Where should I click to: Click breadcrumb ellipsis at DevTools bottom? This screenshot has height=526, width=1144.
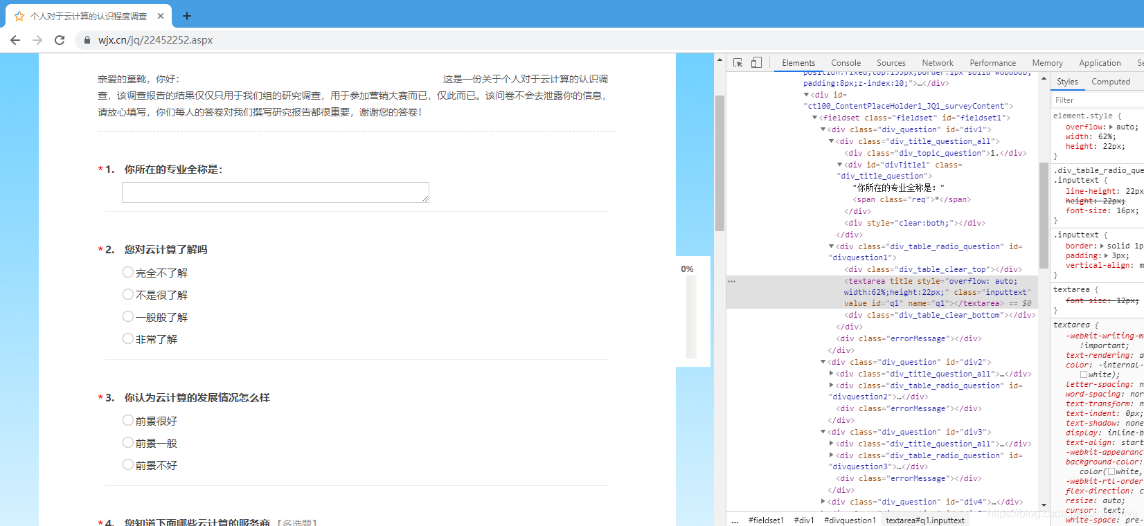(x=735, y=520)
